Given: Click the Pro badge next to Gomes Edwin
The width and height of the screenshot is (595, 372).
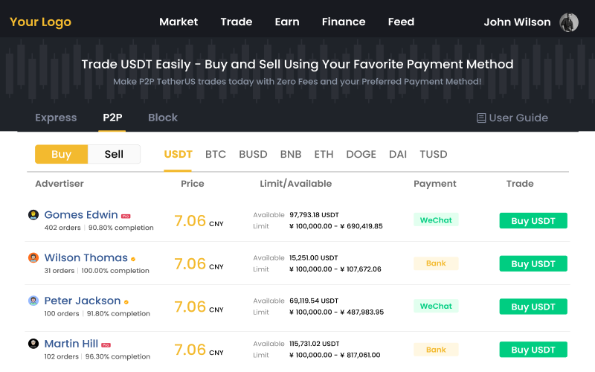Looking at the screenshot, I should coord(126,216).
